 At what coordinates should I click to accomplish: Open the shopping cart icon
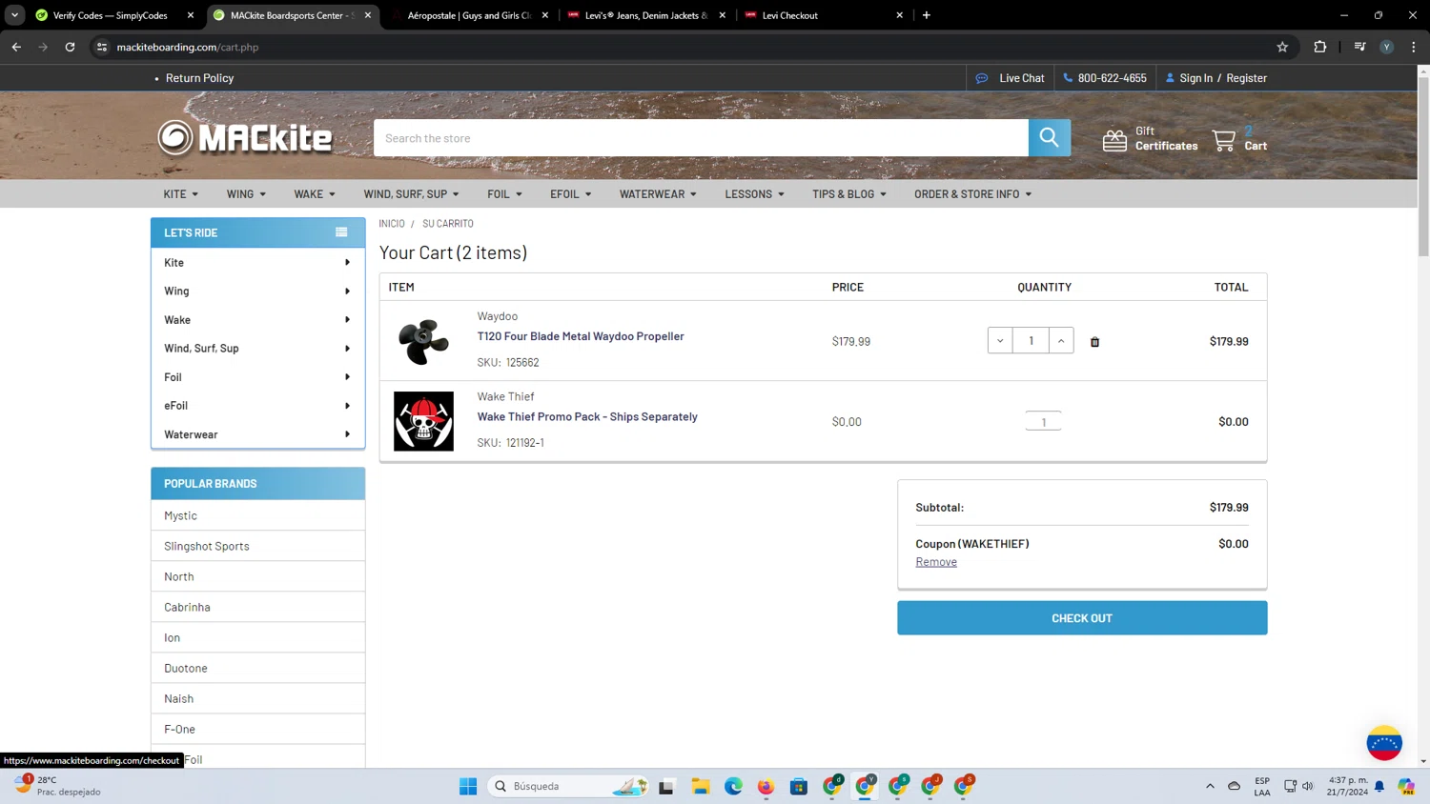[x=1224, y=140]
